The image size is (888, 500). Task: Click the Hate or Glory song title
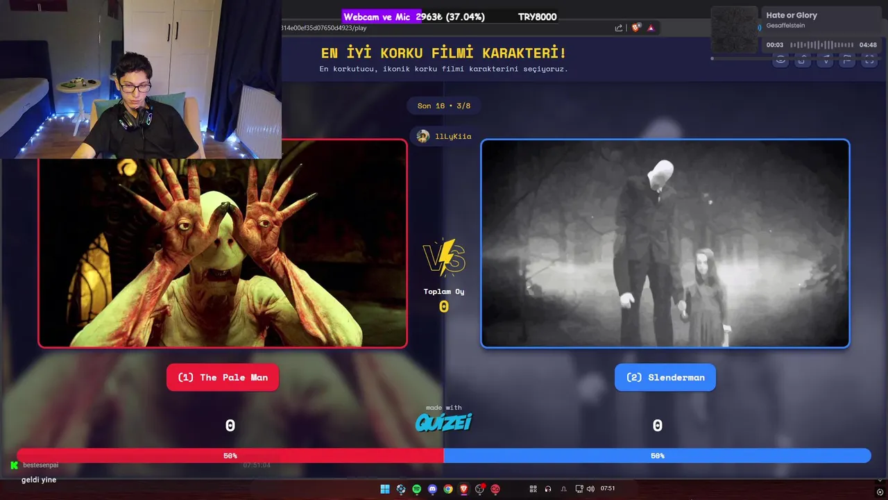(792, 15)
